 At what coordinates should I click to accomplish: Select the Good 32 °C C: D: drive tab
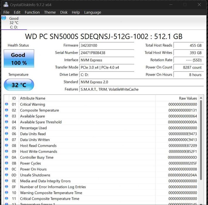(14, 23)
